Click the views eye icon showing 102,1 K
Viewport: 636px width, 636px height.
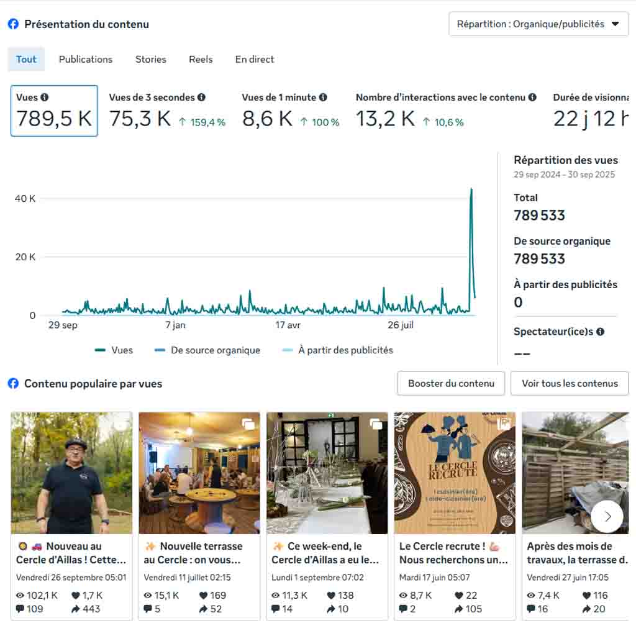(x=20, y=596)
